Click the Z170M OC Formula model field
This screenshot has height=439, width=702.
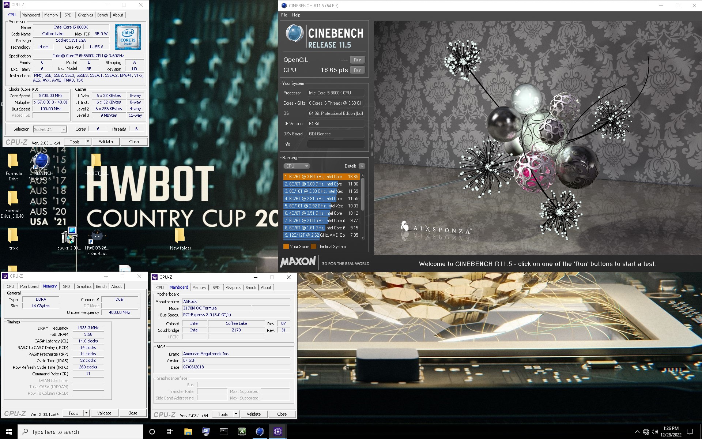coord(216,308)
